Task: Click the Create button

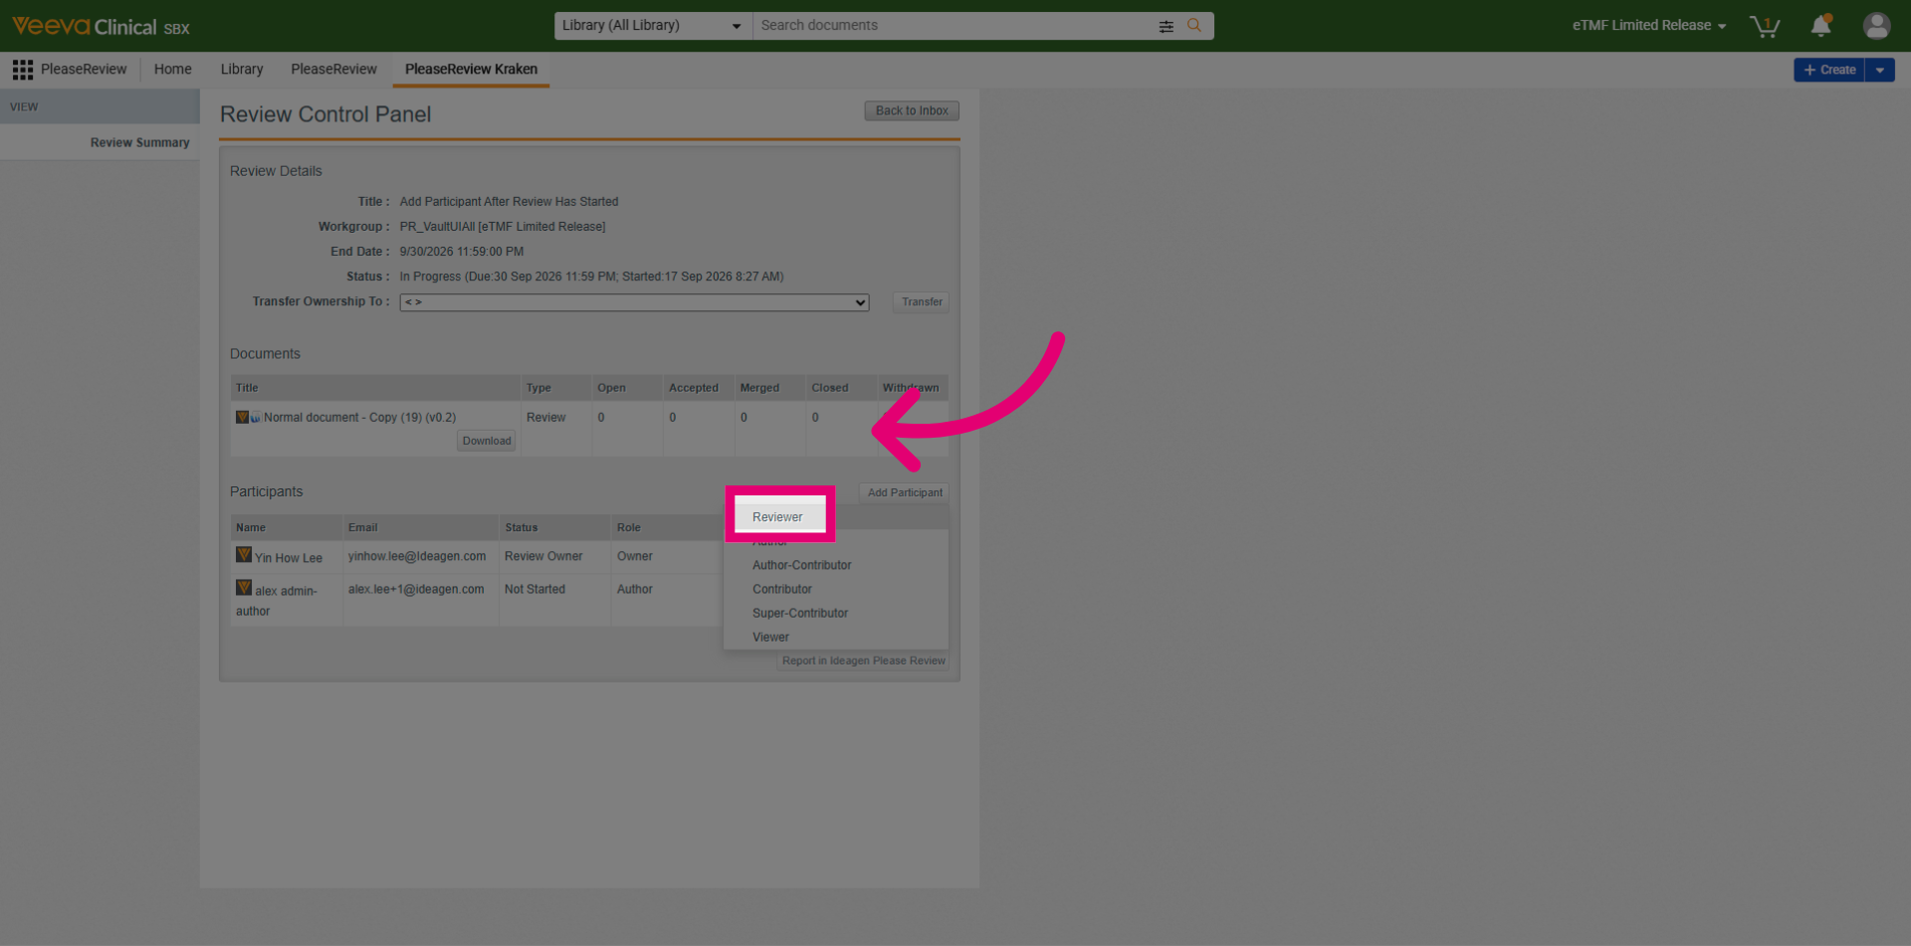Action: (x=1829, y=70)
